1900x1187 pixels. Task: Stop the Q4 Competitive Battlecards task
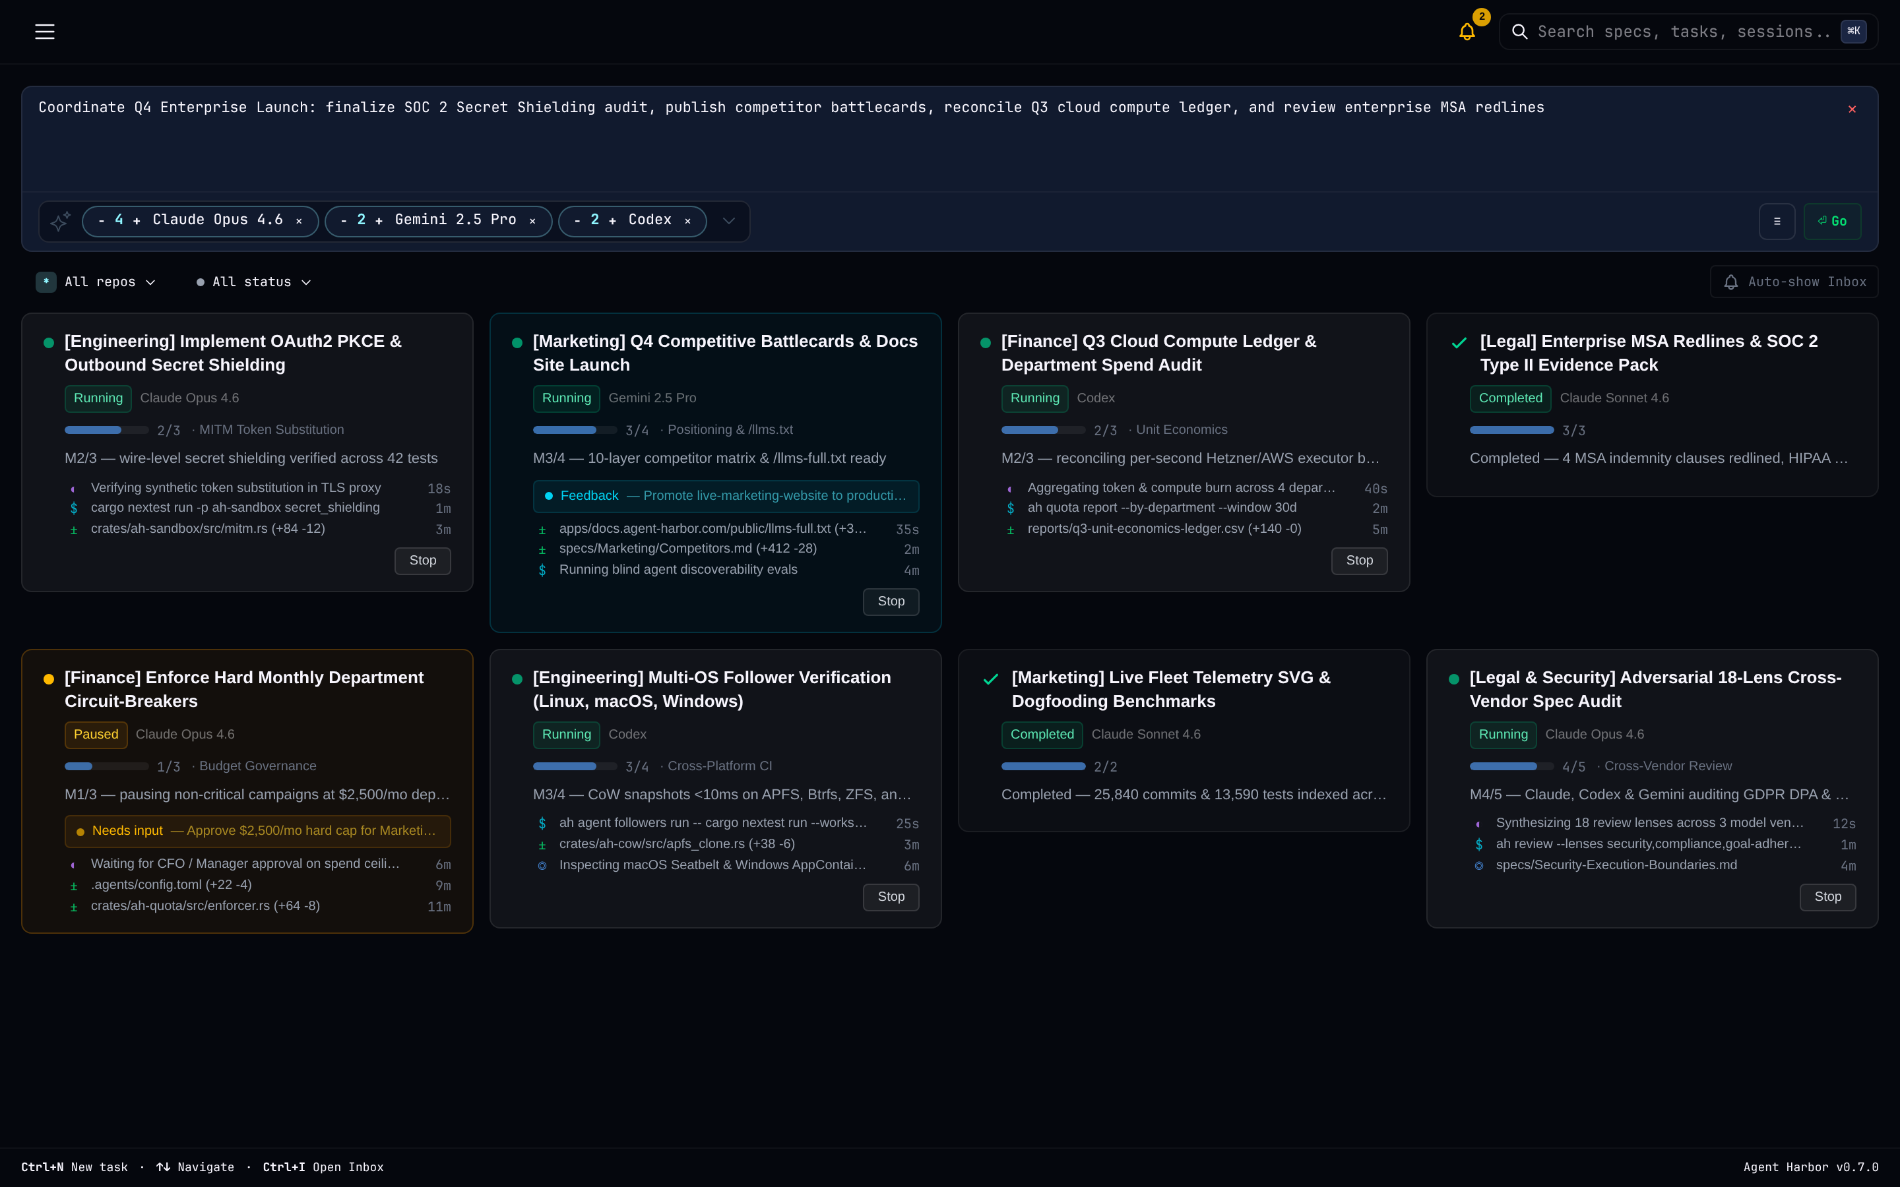point(891,601)
